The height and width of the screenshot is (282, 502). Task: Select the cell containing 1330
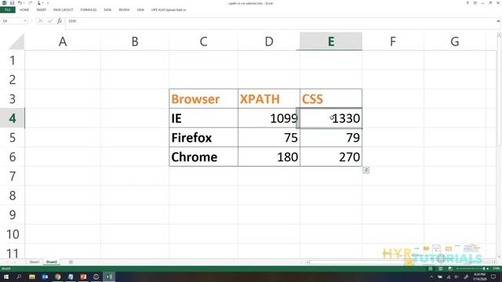pos(331,118)
